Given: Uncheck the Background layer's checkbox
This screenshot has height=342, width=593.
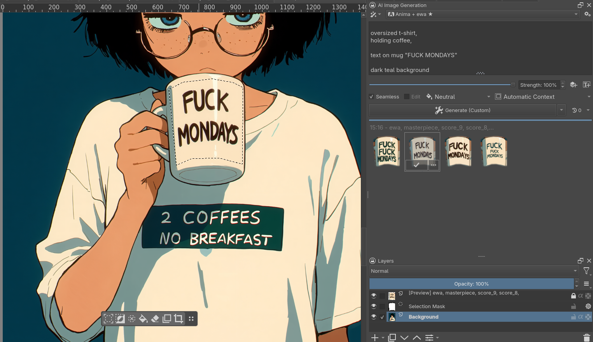Looking at the screenshot, I should click(382, 317).
